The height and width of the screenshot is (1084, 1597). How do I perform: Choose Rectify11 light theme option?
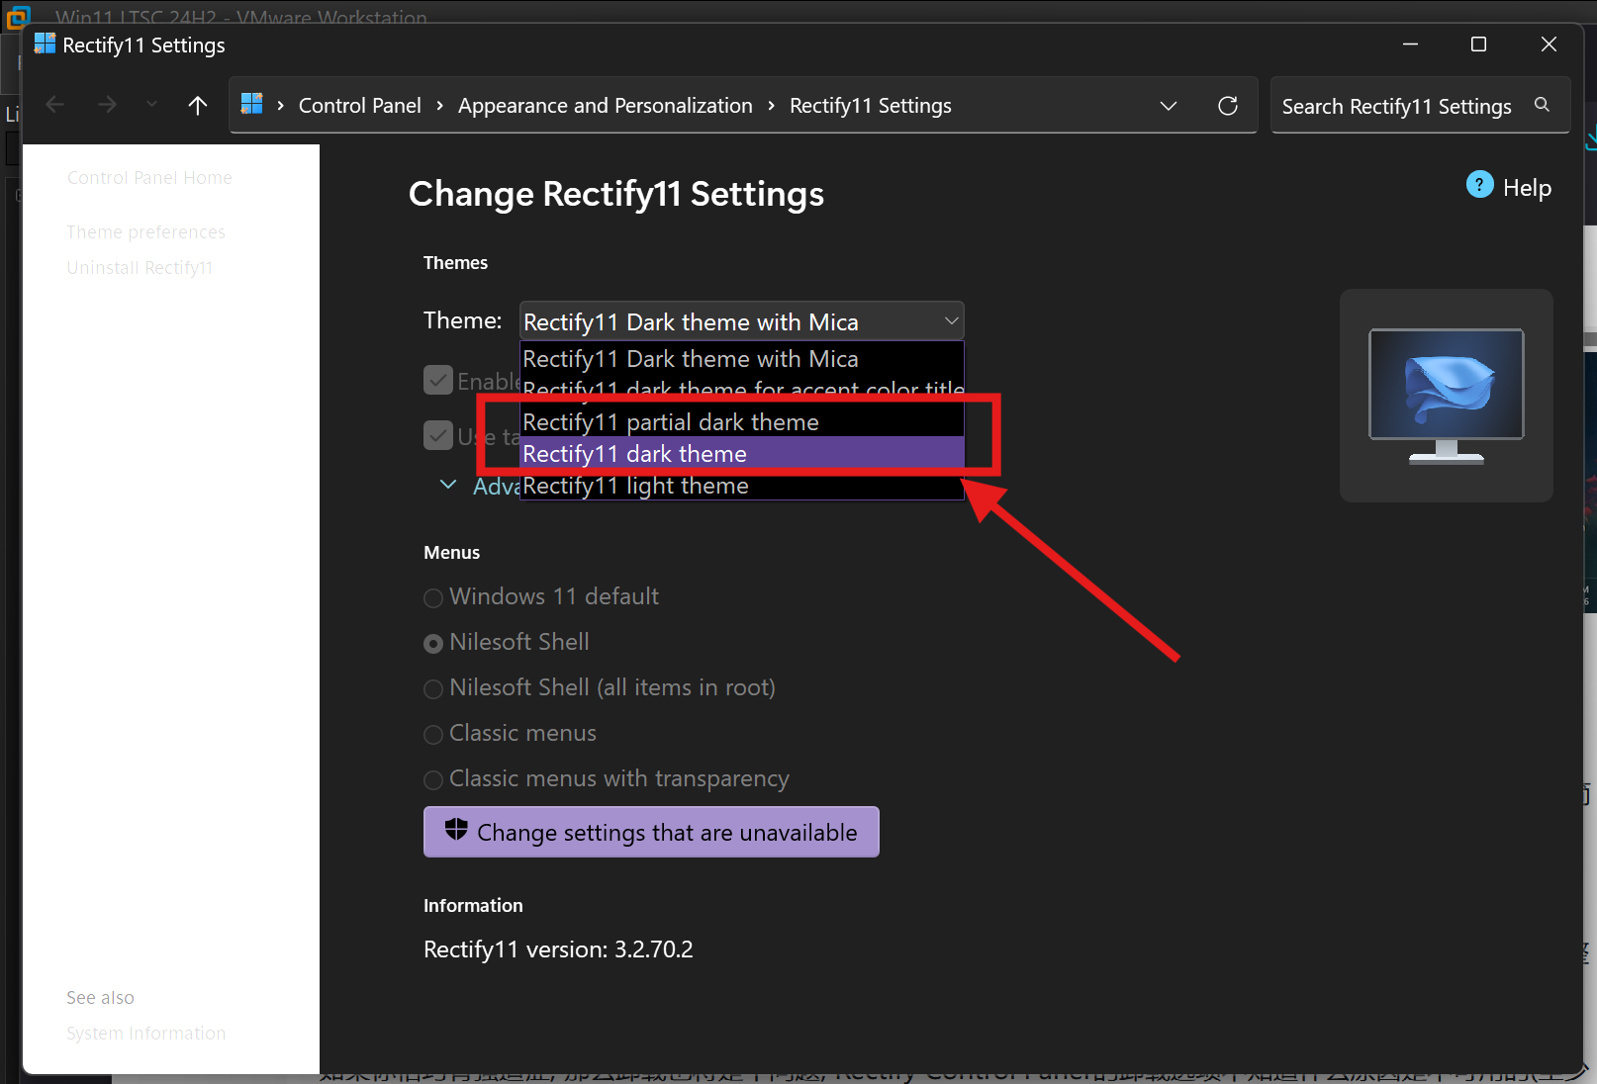pyautogui.click(x=741, y=485)
